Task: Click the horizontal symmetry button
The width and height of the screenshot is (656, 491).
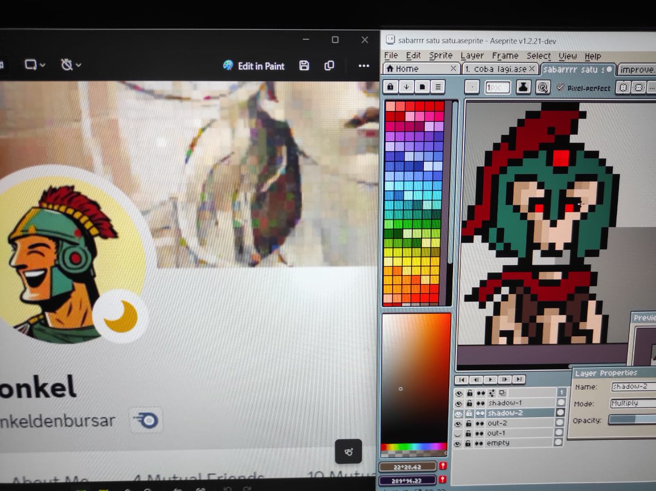Action: pos(639,88)
